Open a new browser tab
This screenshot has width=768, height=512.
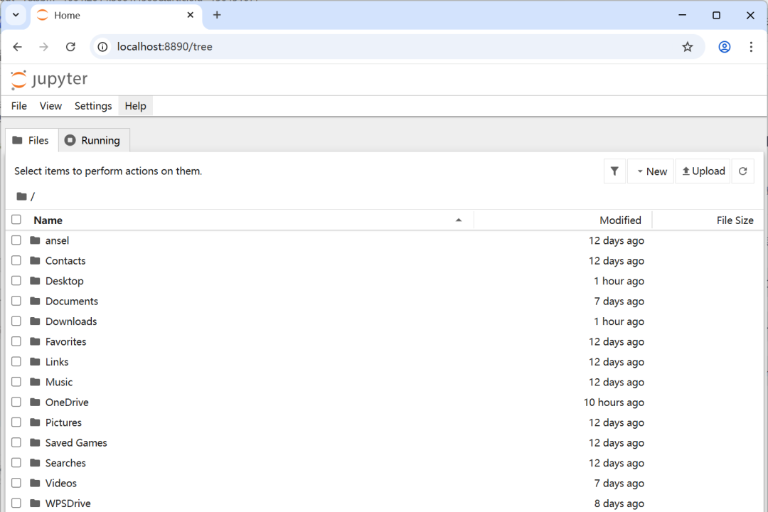(x=217, y=15)
